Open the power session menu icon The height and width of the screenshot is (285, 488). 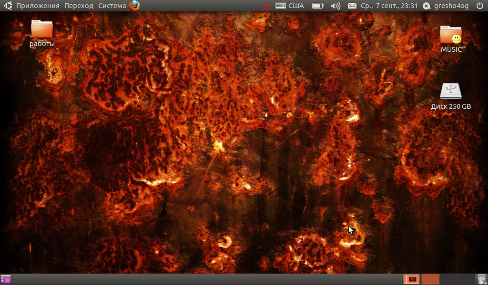pyautogui.click(x=480, y=6)
